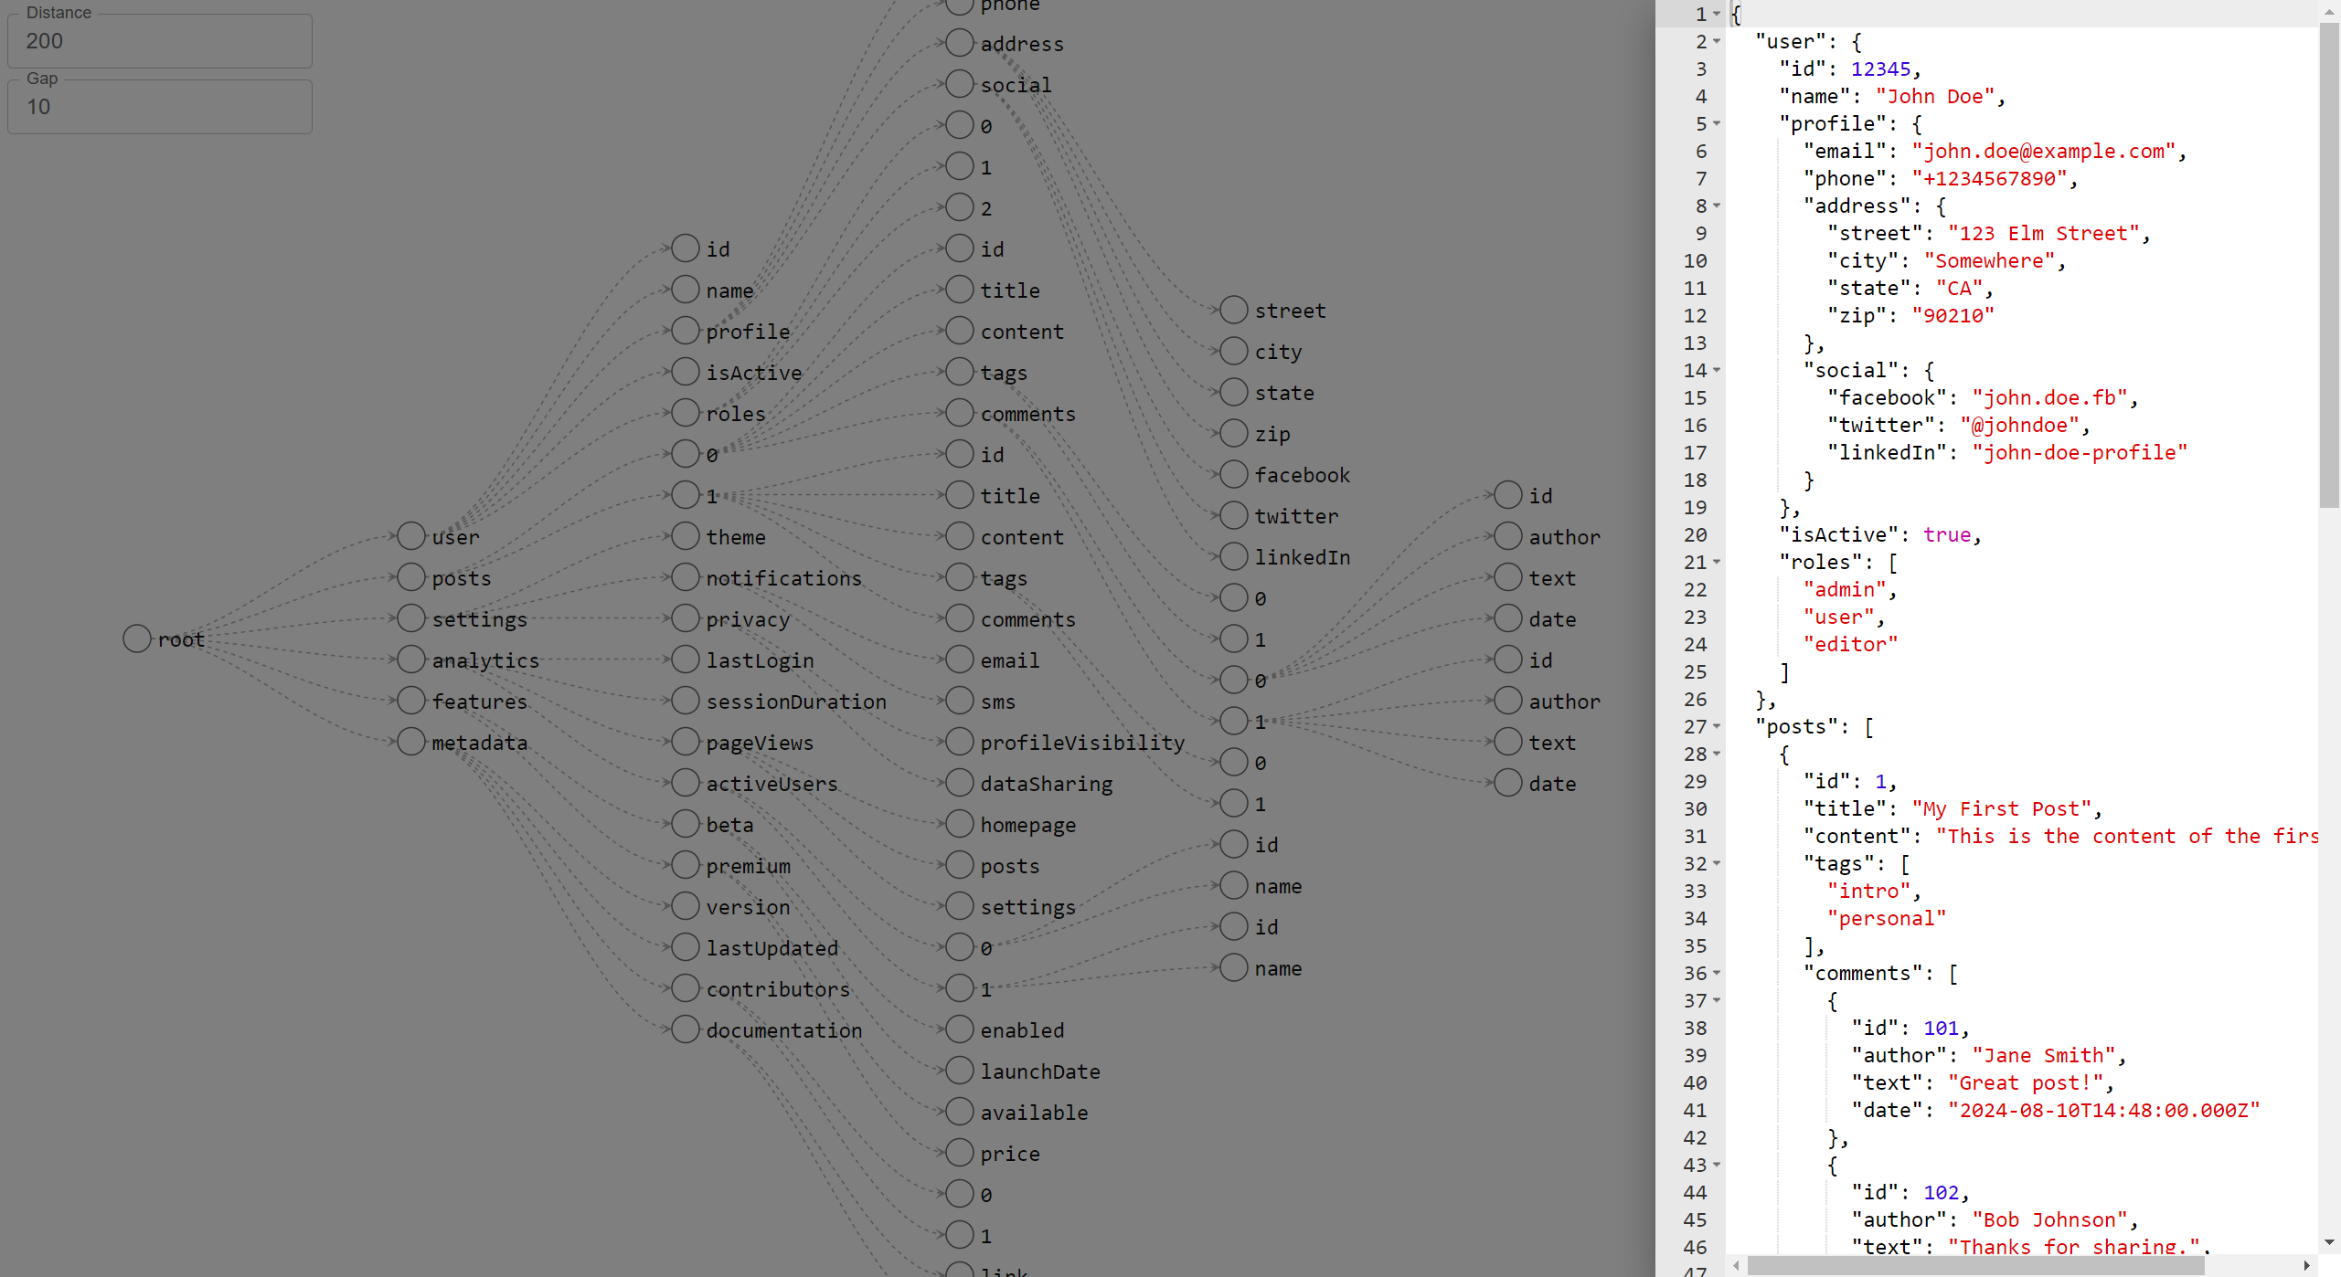Select the facebook node under social

[1232, 473]
